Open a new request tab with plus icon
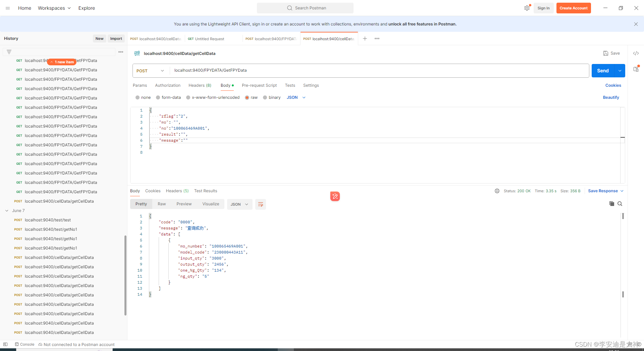 pos(365,39)
